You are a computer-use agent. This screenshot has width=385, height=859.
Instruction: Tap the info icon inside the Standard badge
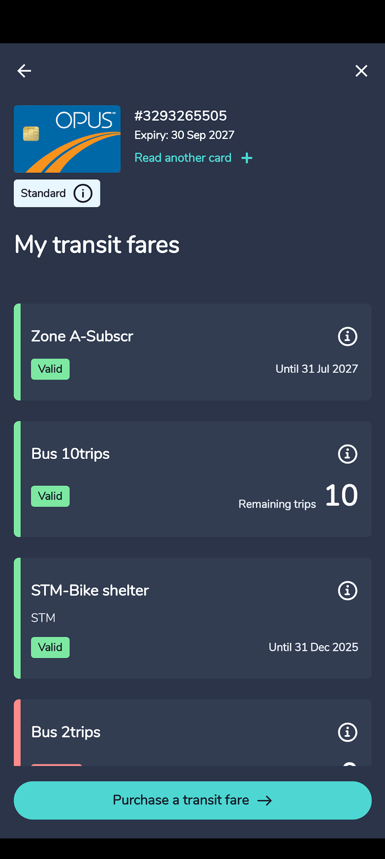click(83, 193)
